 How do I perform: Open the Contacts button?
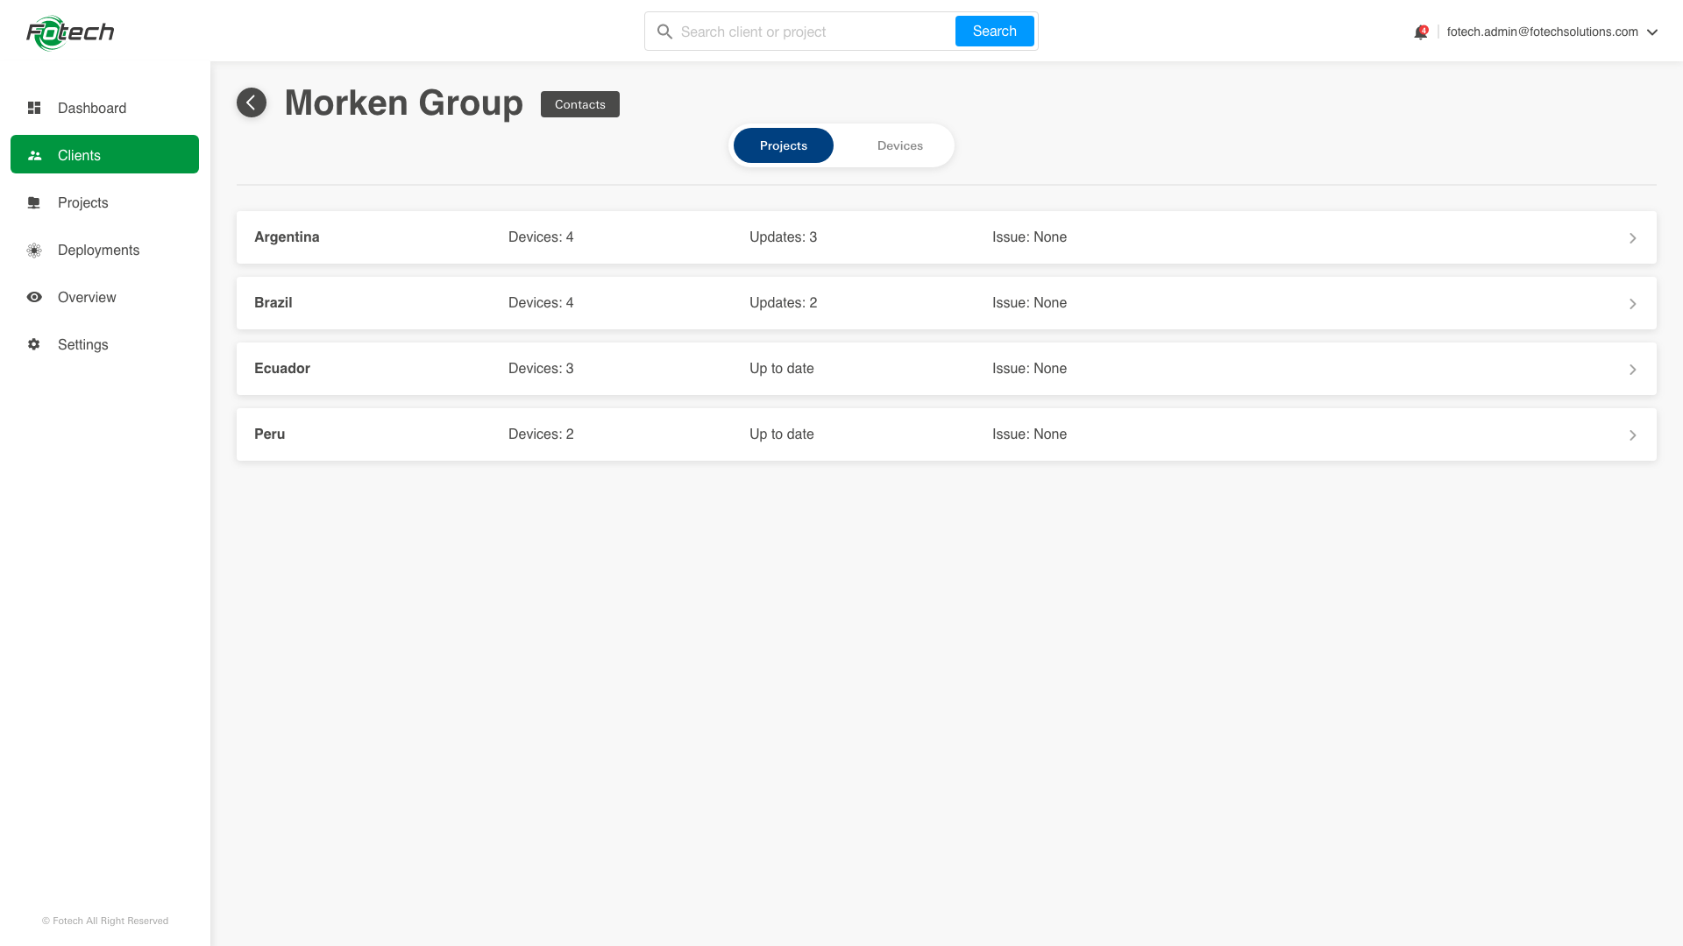[x=579, y=104]
